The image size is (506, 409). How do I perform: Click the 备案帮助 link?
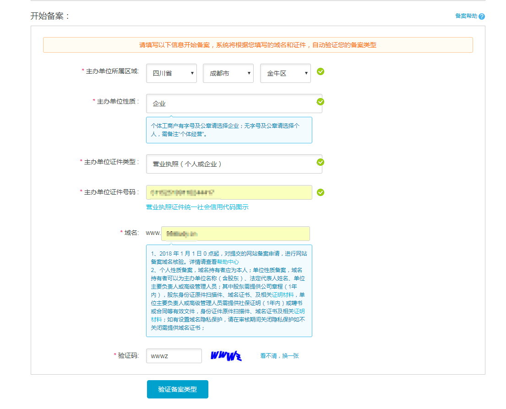466,15
